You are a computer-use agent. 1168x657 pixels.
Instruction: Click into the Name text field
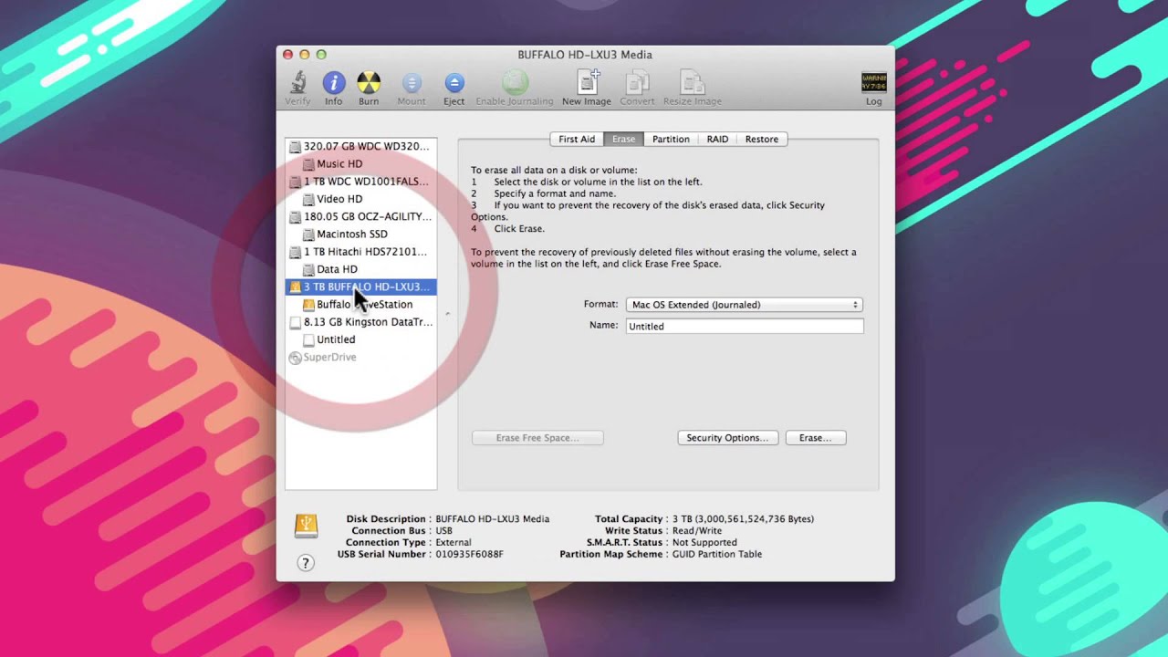point(745,326)
